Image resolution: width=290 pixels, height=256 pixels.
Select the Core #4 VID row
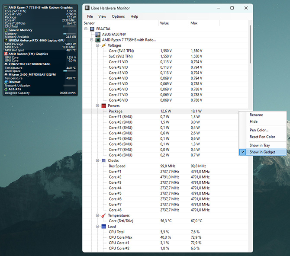click(165, 78)
